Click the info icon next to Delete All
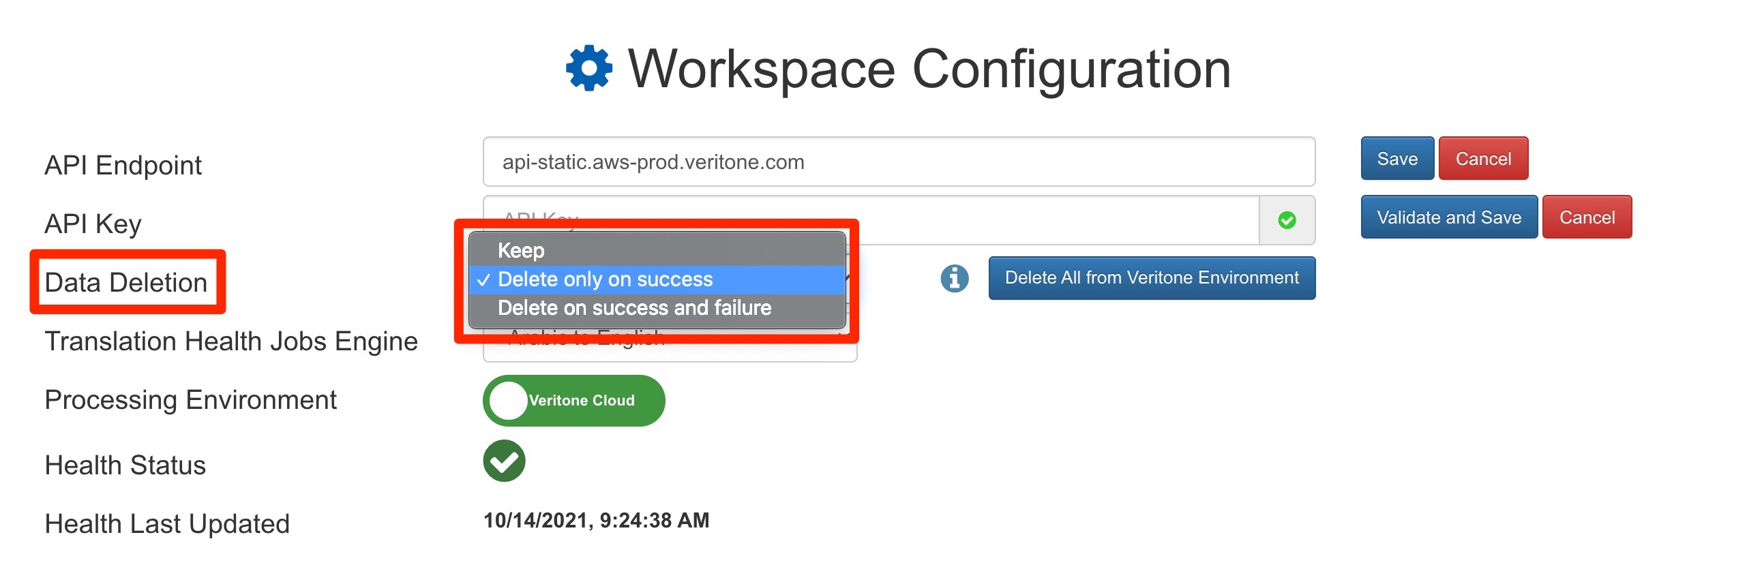Screen dimensions: 1747x582 pyautogui.click(x=953, y=278)
